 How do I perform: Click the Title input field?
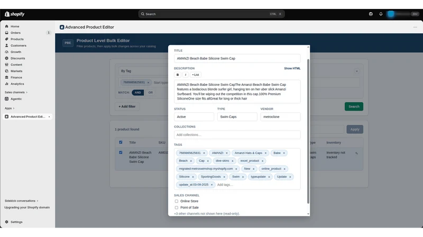click(x=237, y=58)
